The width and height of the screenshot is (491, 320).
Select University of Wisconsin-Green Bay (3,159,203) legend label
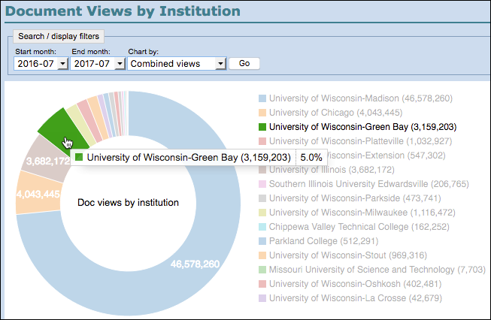coord(363,127)
